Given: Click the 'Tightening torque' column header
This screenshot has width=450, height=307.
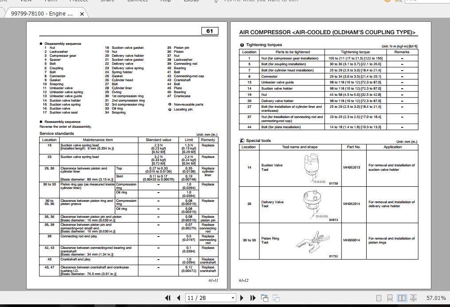Looking at the screenshot, I should (355, 52).
